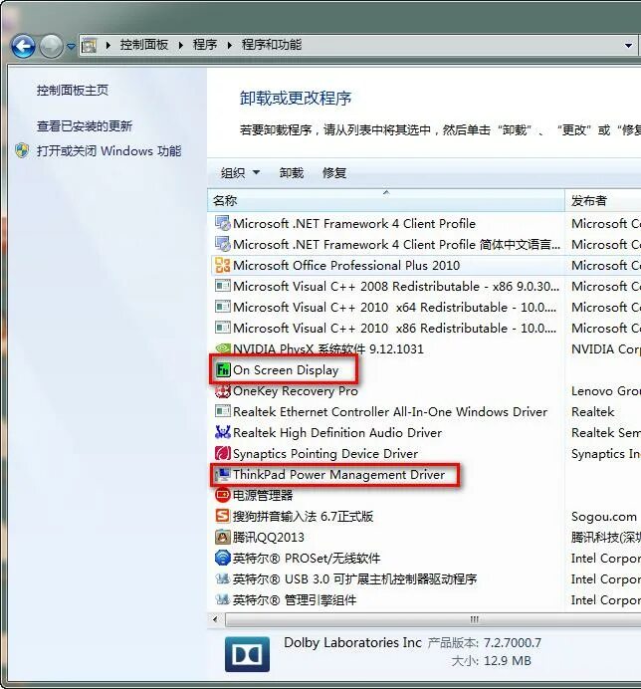Screen dimensions: 641x689
Task: Open 控制面板主页 link
Action: 73,91
